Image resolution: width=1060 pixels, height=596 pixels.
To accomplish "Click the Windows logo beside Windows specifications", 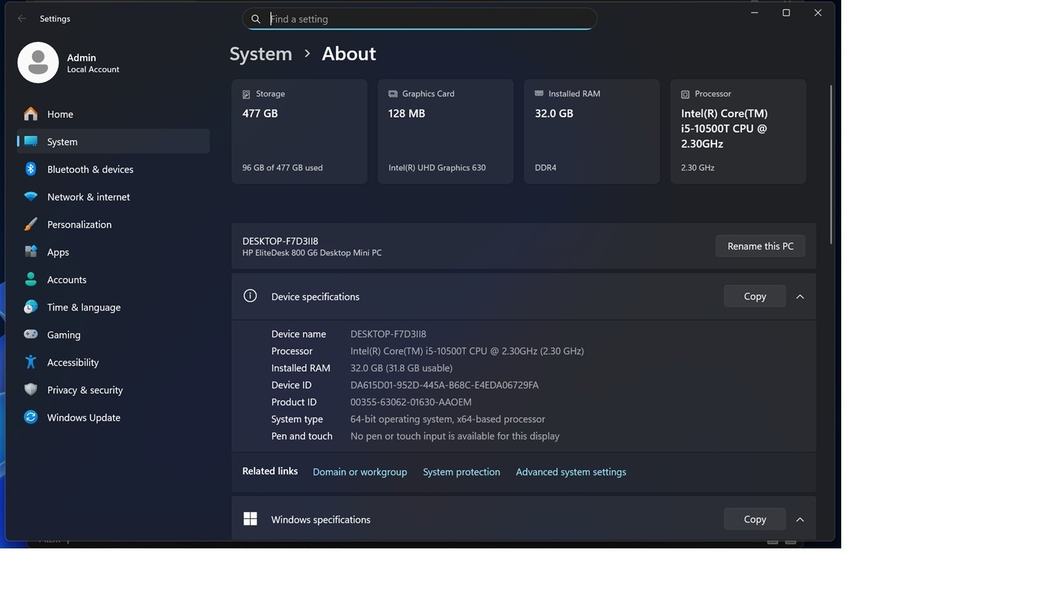I will pos(250,519).
